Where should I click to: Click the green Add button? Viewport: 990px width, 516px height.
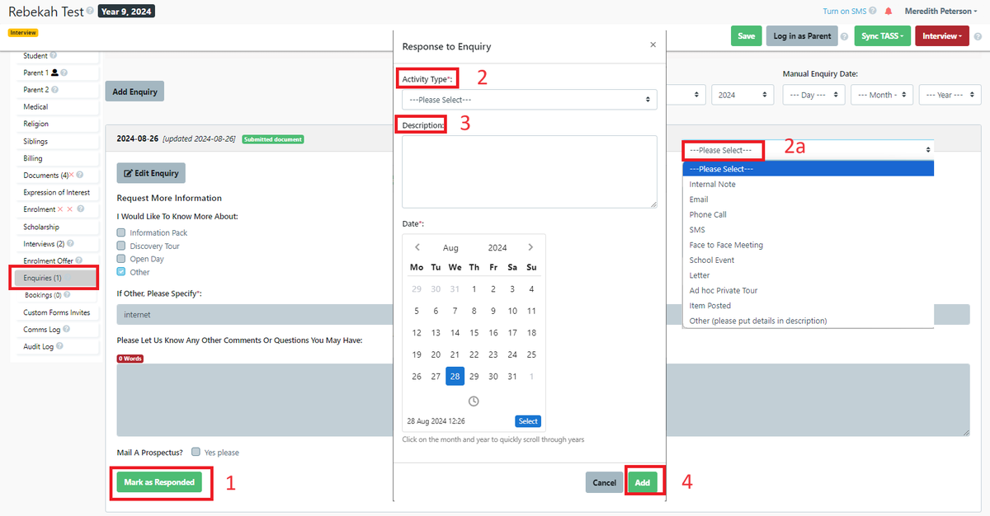643,482
